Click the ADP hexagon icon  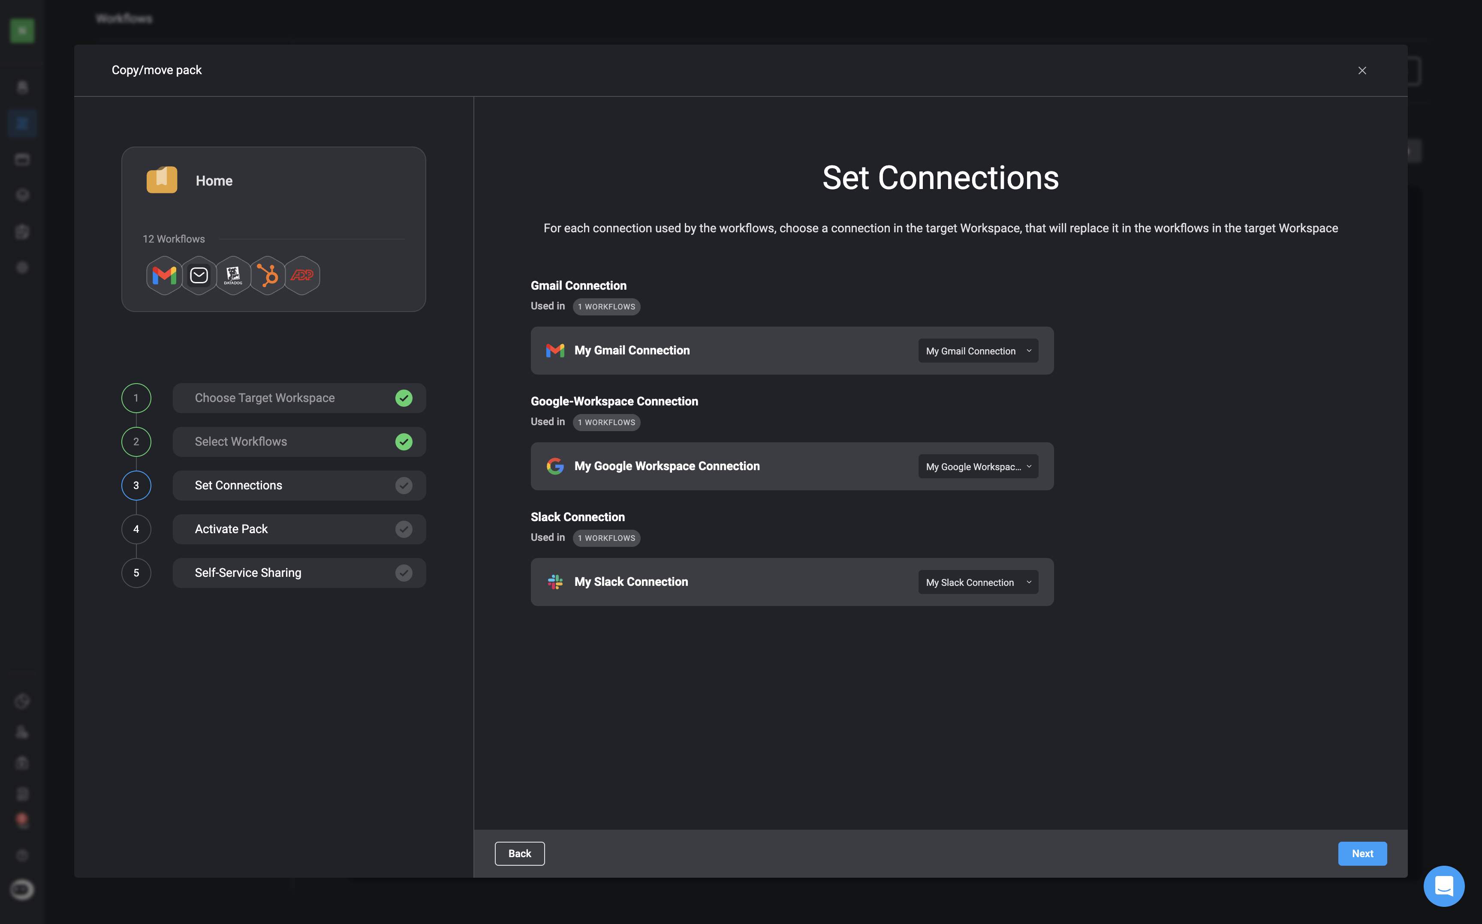[302, 276]
